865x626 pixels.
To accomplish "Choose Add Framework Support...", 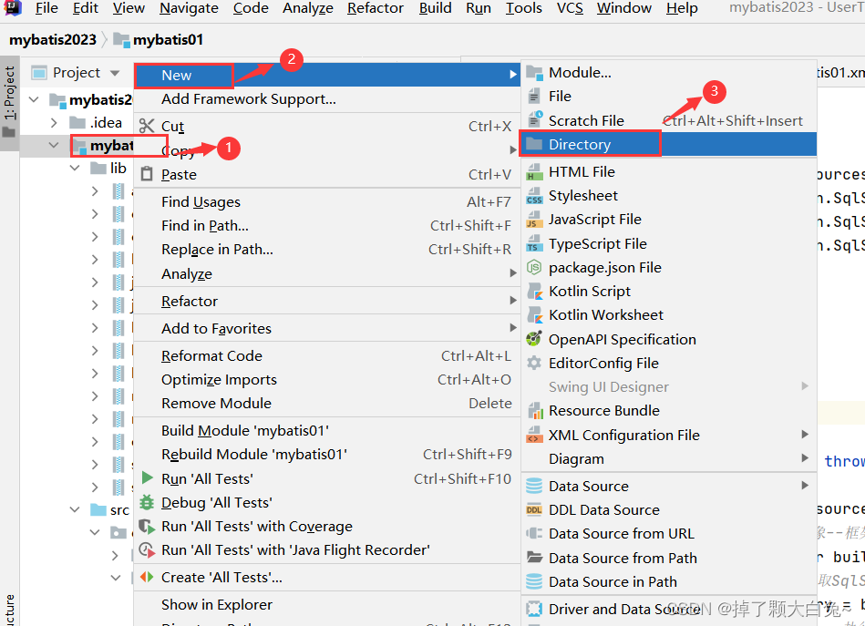I will (327, 99).
